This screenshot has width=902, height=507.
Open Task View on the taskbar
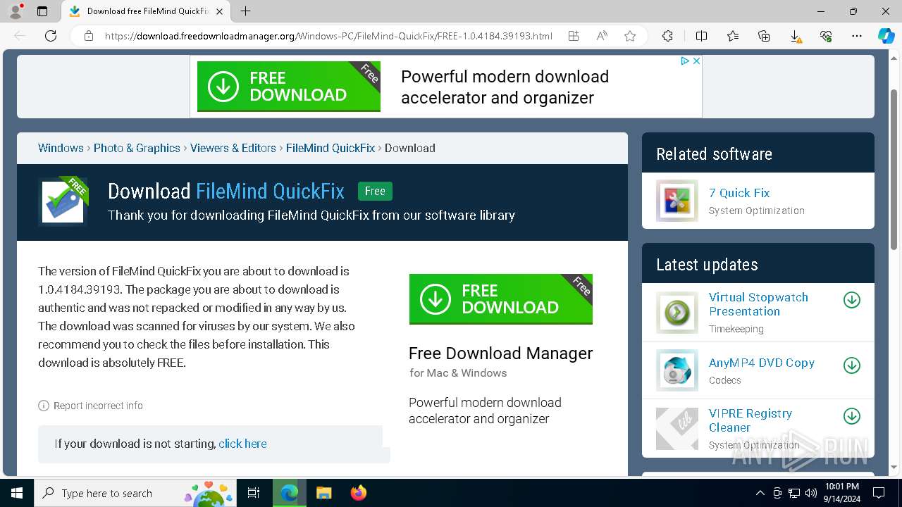pos(254,493)
